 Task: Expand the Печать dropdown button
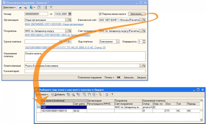(109, 77)
